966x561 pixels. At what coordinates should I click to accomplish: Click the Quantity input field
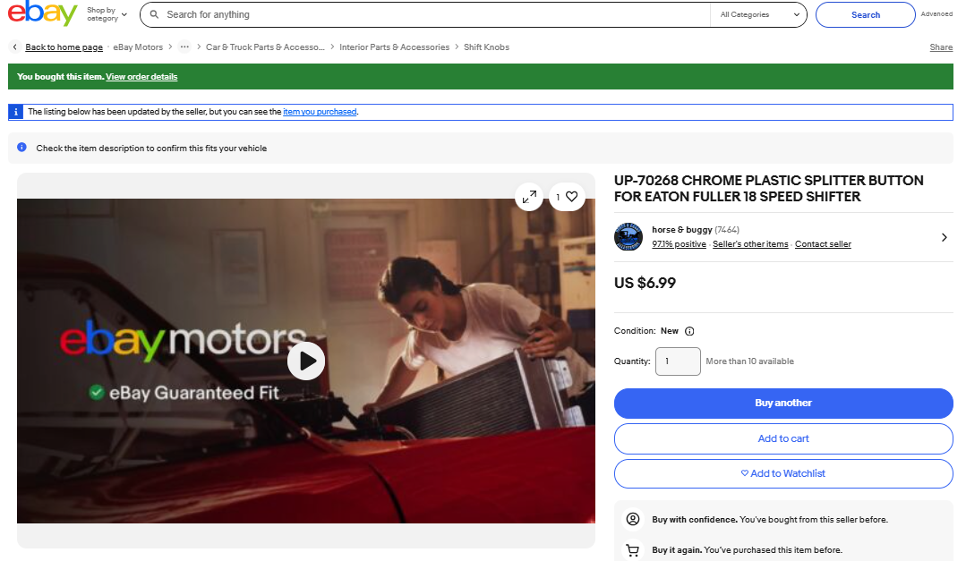point(678,361)
